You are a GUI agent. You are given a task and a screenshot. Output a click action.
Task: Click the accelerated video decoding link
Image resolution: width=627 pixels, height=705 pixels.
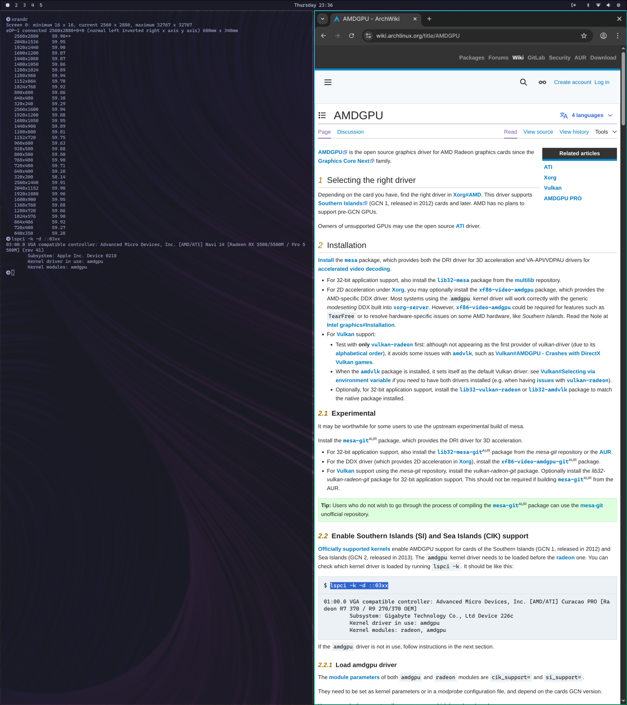click(354, 269)
